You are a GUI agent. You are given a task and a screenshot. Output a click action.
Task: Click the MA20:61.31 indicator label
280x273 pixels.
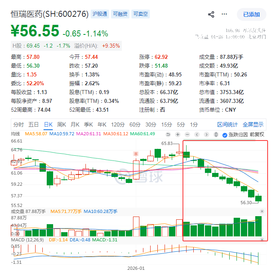(x=89, y=134)
